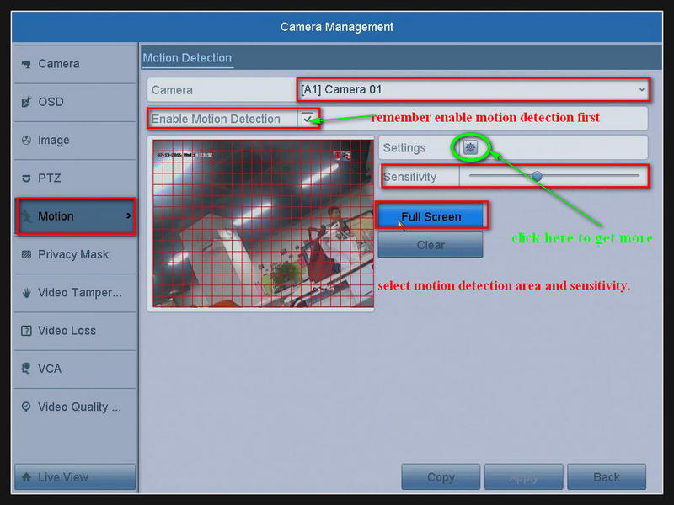Click the VCA head icon in sidebar
The width and height of the screenshot is (674, 505).
coord(27,369)
